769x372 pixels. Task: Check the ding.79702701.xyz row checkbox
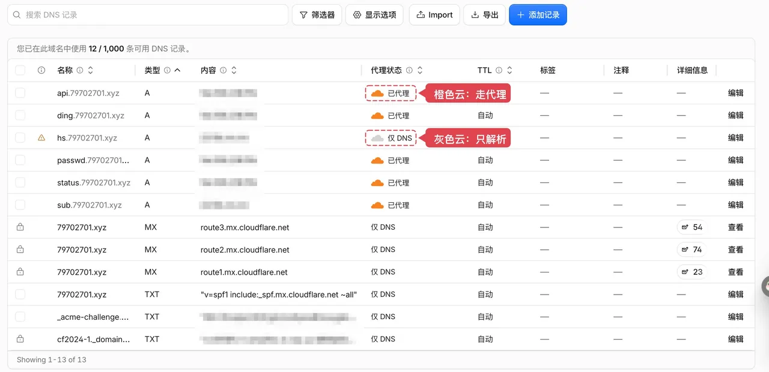20,115
